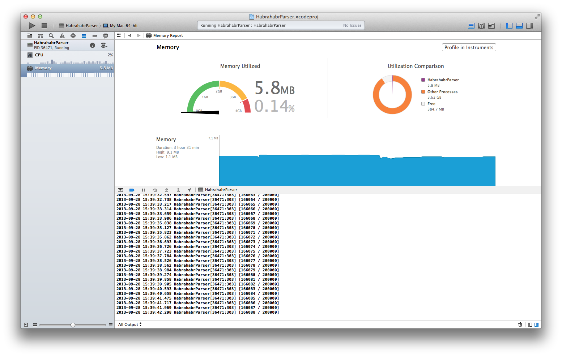The image size is (562, 357).
Task: Switch to the Standard editor
Action: pos(471,26)
